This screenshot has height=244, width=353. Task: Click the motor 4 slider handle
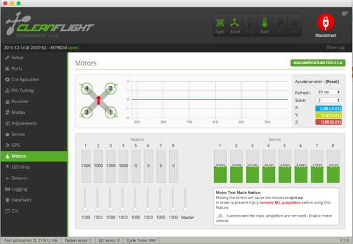pyautogui.click(x=122, y=209)
